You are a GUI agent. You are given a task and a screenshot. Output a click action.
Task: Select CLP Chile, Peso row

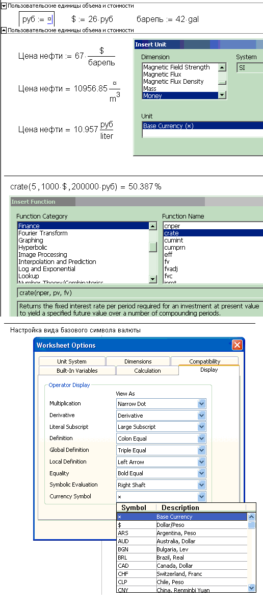[x=182, y=582]
